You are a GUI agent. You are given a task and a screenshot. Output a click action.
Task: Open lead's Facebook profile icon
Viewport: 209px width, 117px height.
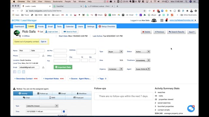click(x=15, y=72)
